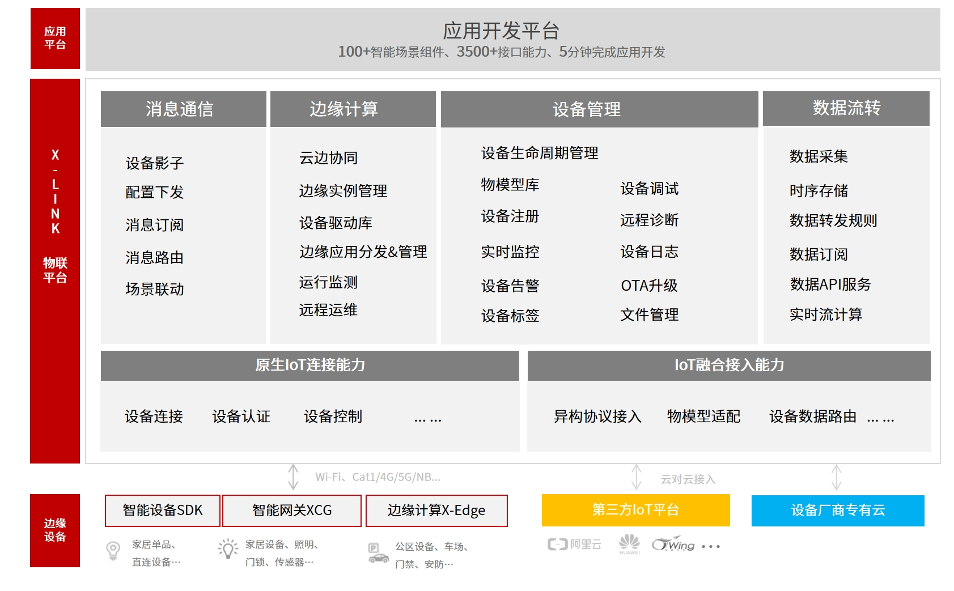Screen dimensions: 954x591
Task: Click the 设备调试 item
Action: click(x=650, y=189)
